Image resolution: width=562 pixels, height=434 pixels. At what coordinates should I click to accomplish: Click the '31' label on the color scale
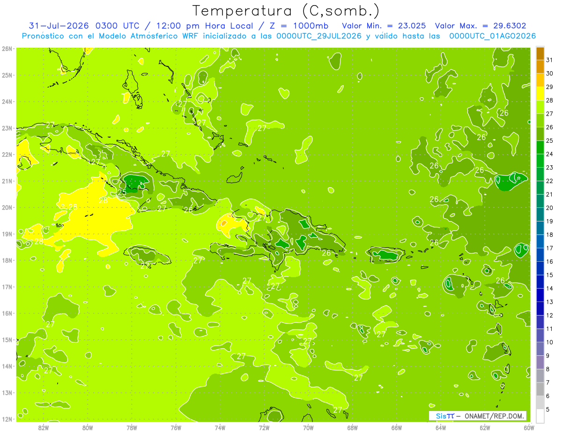(550, 60)
